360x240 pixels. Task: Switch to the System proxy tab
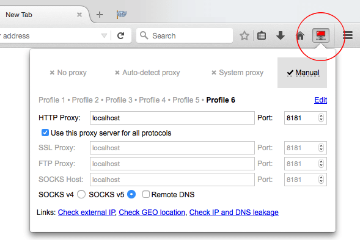(x=237, y=73)
